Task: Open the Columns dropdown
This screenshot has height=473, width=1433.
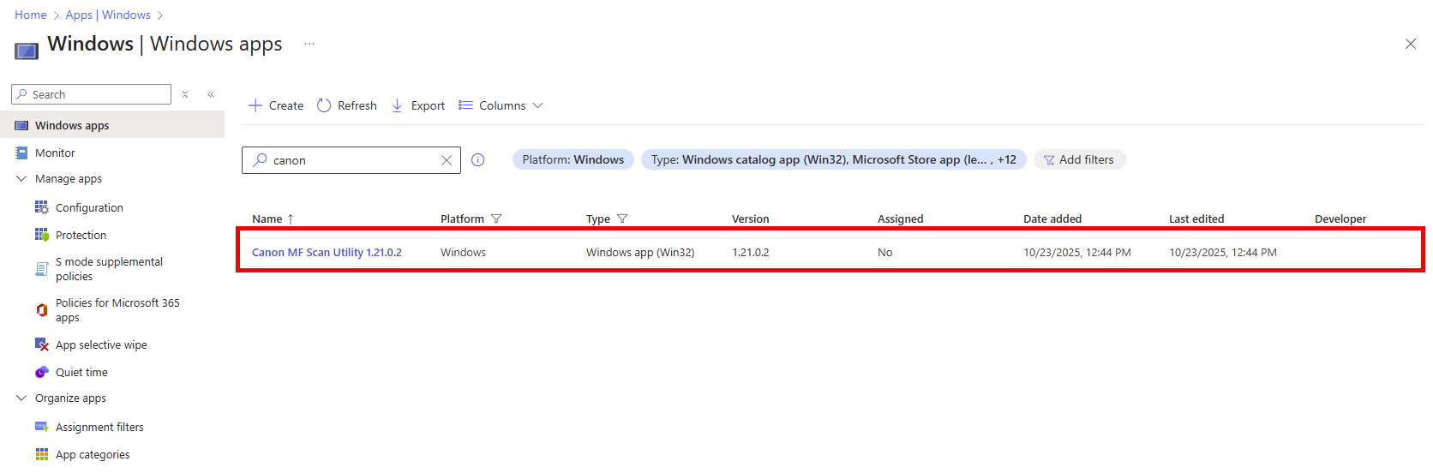Action: (501, 105)
